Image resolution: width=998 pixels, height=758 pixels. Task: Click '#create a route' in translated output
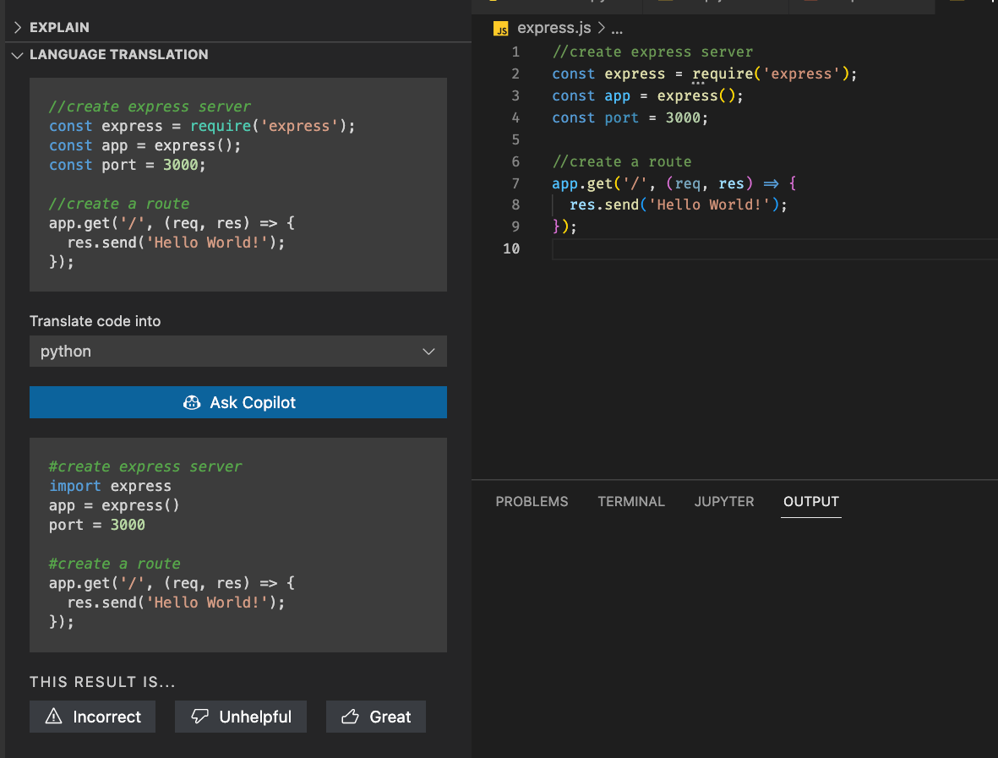(x=115, y=564)
